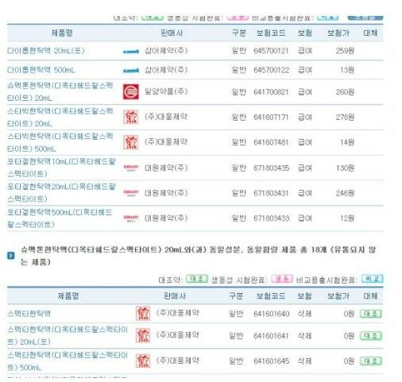Click the blue 비교 legend badge

tap(373, 279)
